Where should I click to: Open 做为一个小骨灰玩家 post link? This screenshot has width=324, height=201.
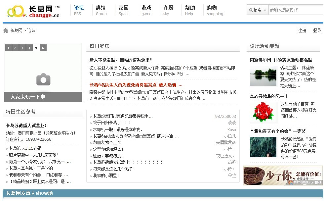[40, 162]
